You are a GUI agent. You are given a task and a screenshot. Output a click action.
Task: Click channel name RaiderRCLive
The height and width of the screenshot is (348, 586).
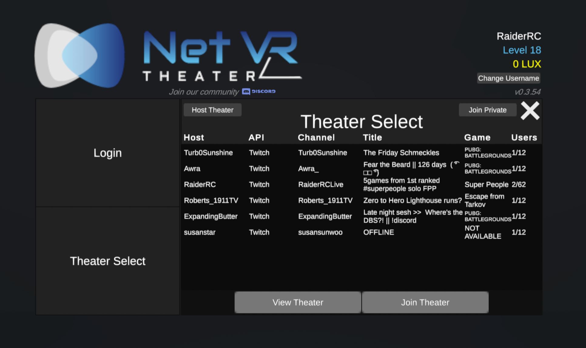pos(321,184)
